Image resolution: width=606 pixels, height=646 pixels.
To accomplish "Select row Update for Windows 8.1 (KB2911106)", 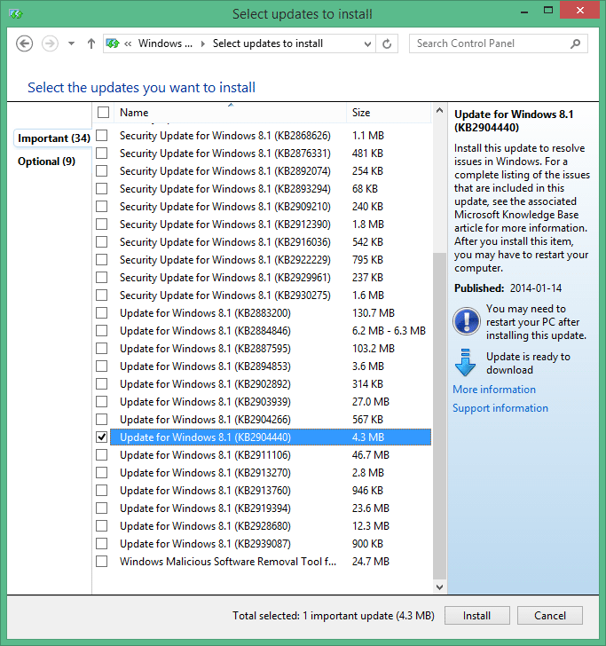I will point(271,455).
